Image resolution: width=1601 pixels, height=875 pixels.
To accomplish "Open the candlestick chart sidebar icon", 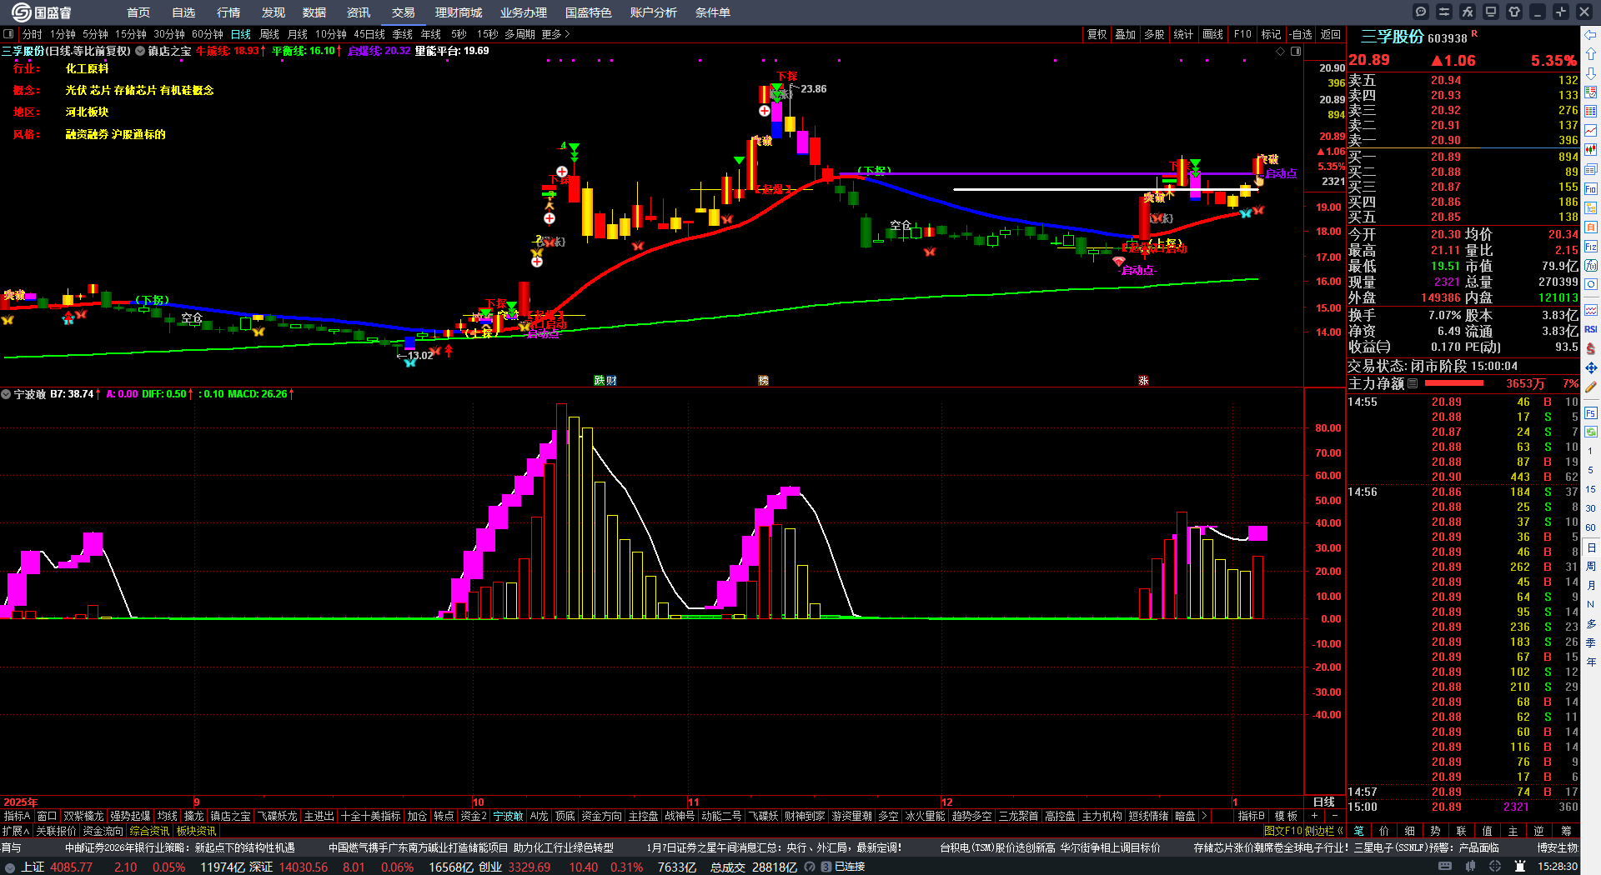I will click(1591, 149).
